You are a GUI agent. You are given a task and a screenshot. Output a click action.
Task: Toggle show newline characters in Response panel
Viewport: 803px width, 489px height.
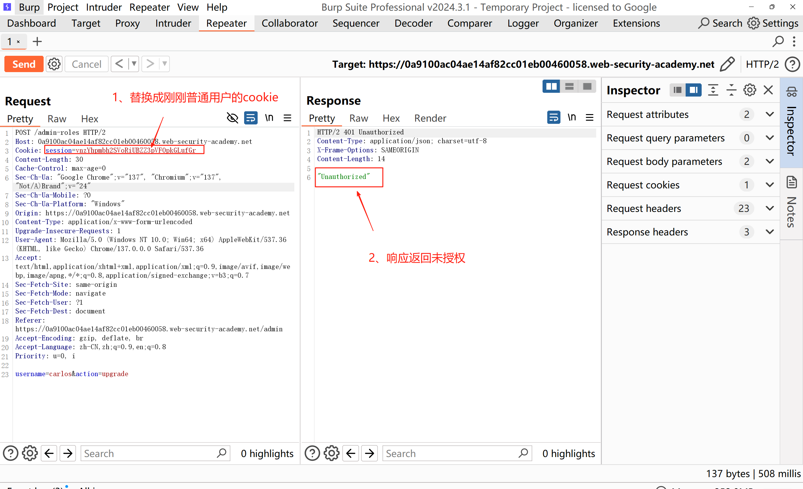[x=572, y=117]
